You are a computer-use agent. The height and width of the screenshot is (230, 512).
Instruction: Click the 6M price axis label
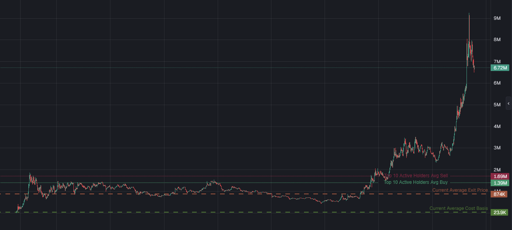point(497,83)
